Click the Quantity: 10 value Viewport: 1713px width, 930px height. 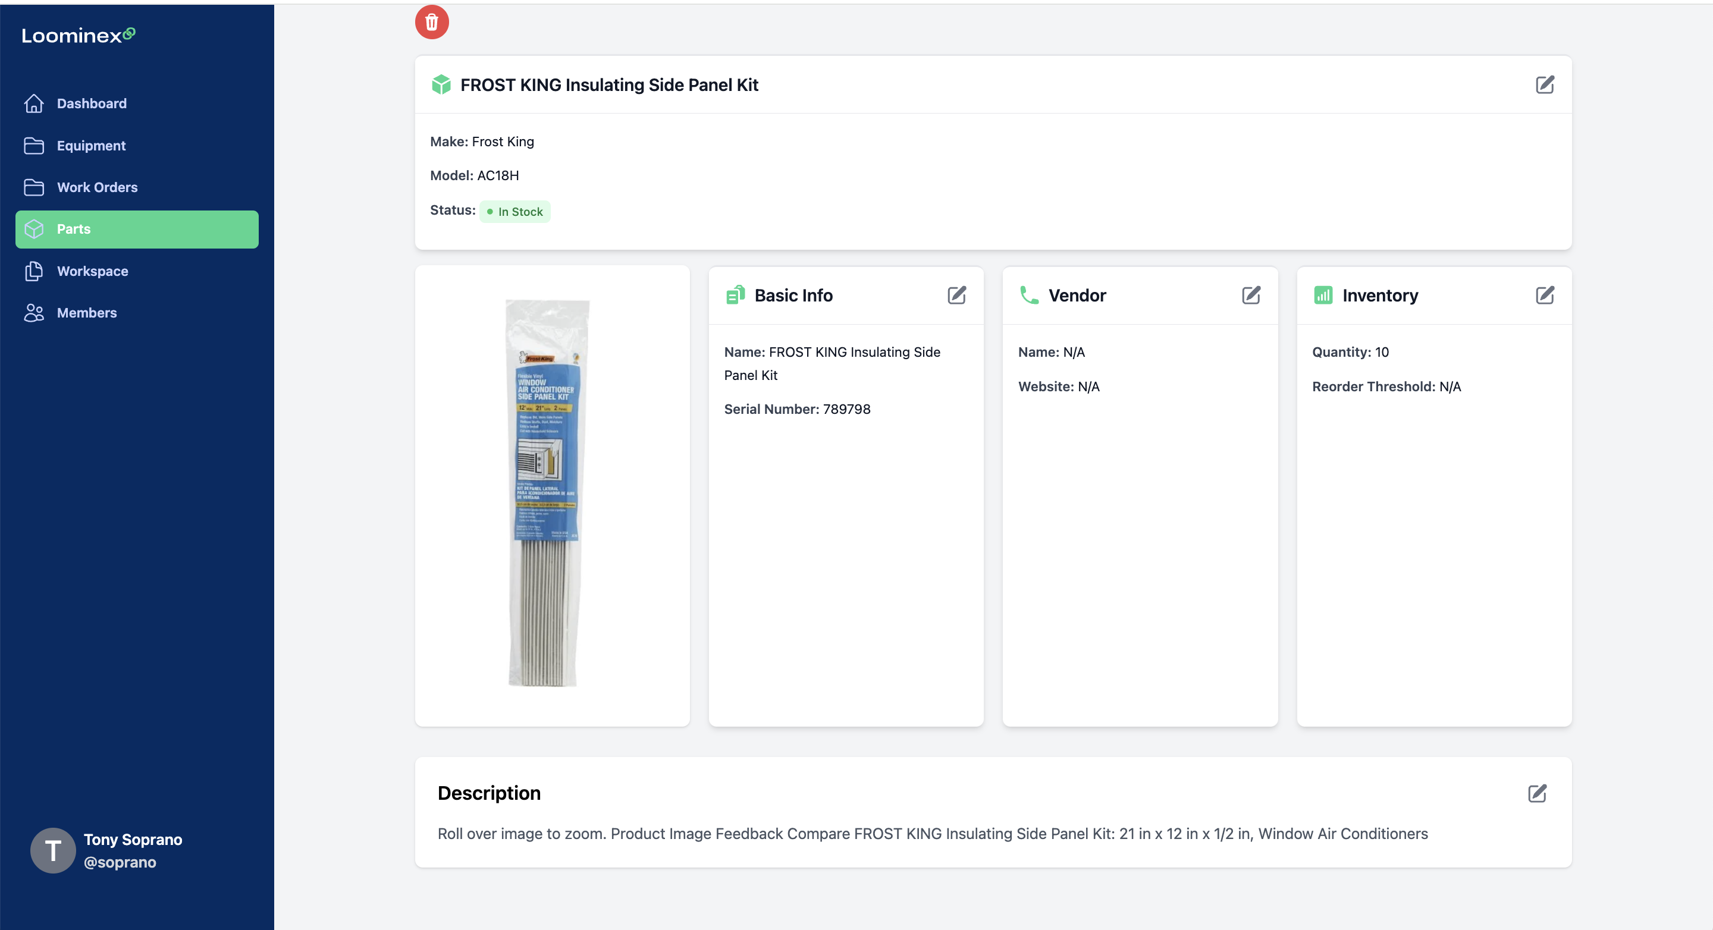pos(1351,353)
